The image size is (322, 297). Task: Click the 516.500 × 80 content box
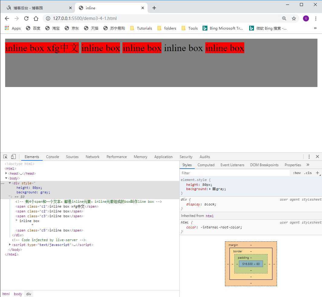[251, 264]
